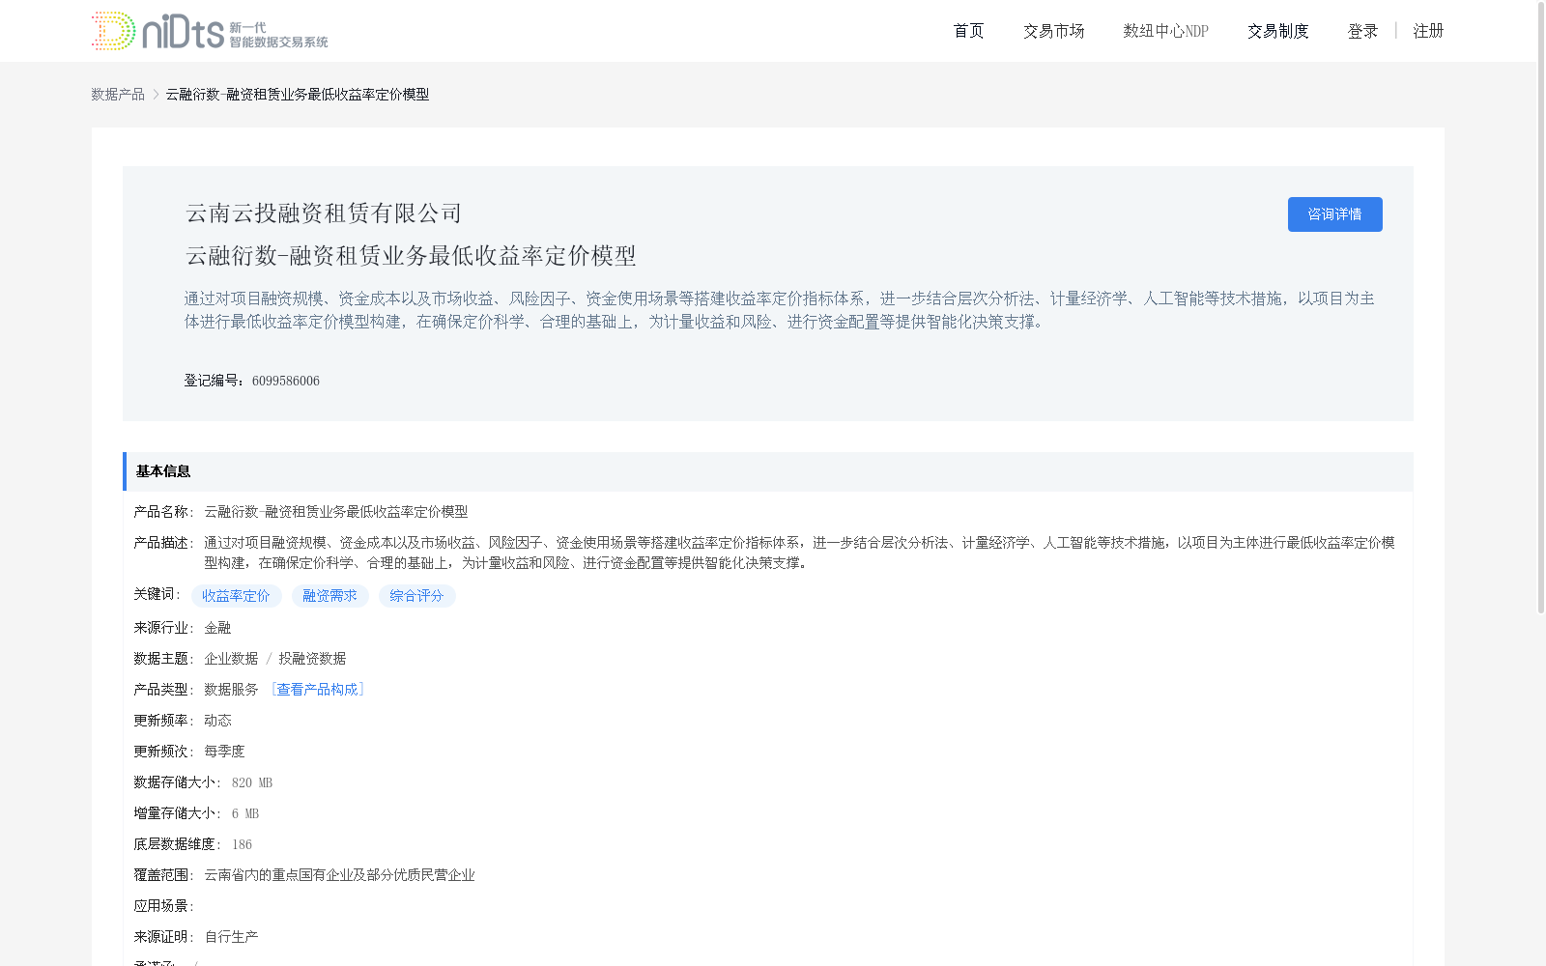Click the niDts logo icon
The height and width of the screenshot is (966, 1546).
[210, 31]
